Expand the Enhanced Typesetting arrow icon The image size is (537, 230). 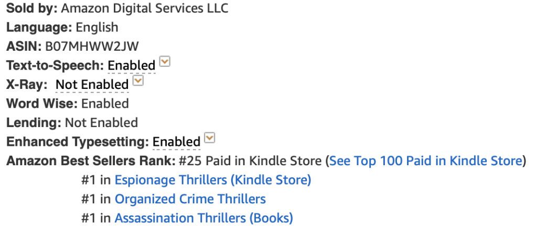pyautogui.click(x=209, y=138)
